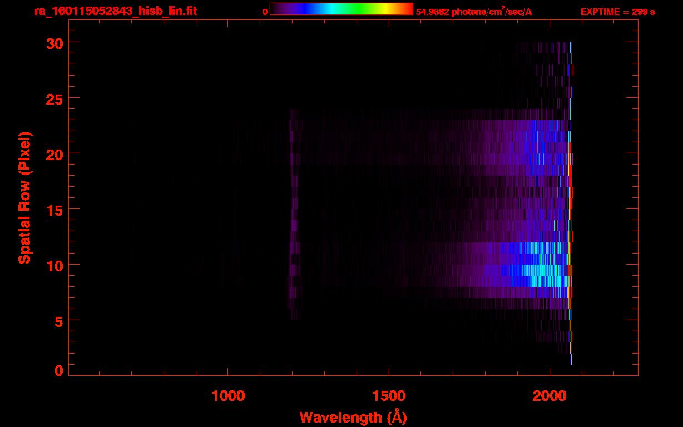This screenshot has height=427, width=683.
Task: Click the spatial row tick label 5
Action: [x=59, y=321]
